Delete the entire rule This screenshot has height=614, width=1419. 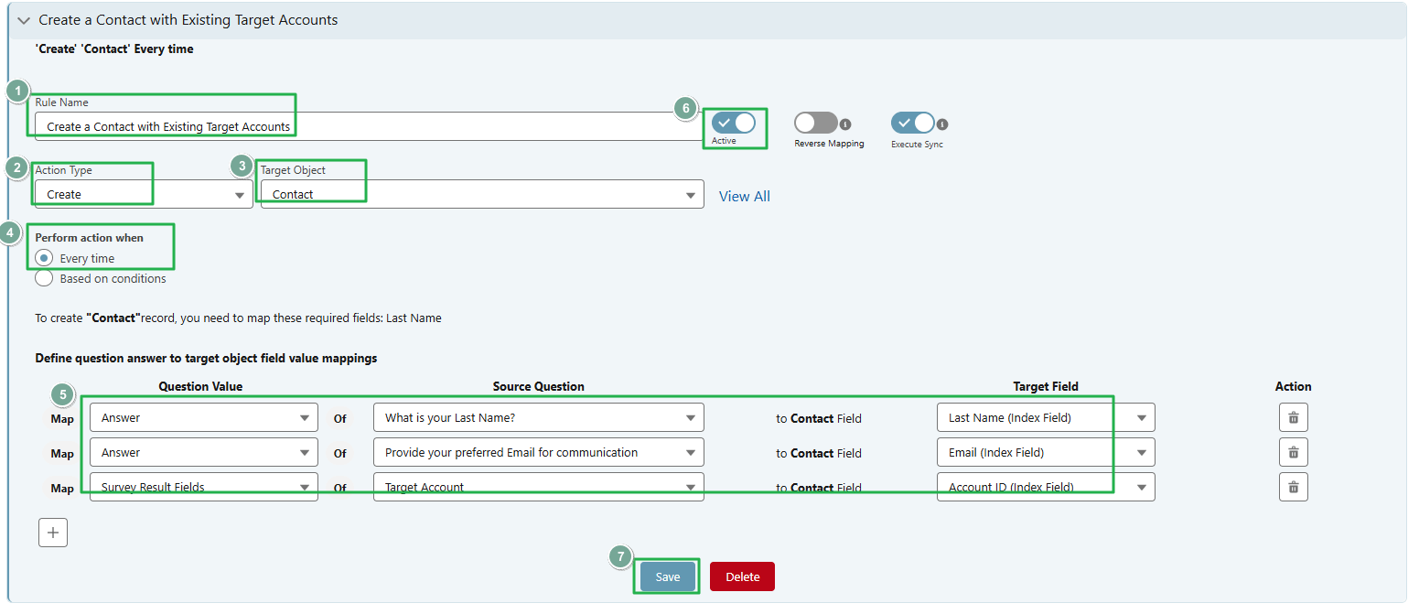742,576
